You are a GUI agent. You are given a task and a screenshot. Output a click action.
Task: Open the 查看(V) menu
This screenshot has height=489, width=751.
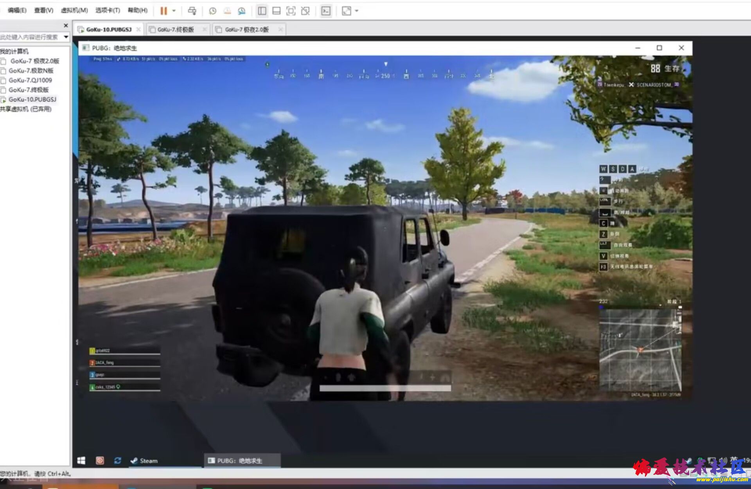43,10
